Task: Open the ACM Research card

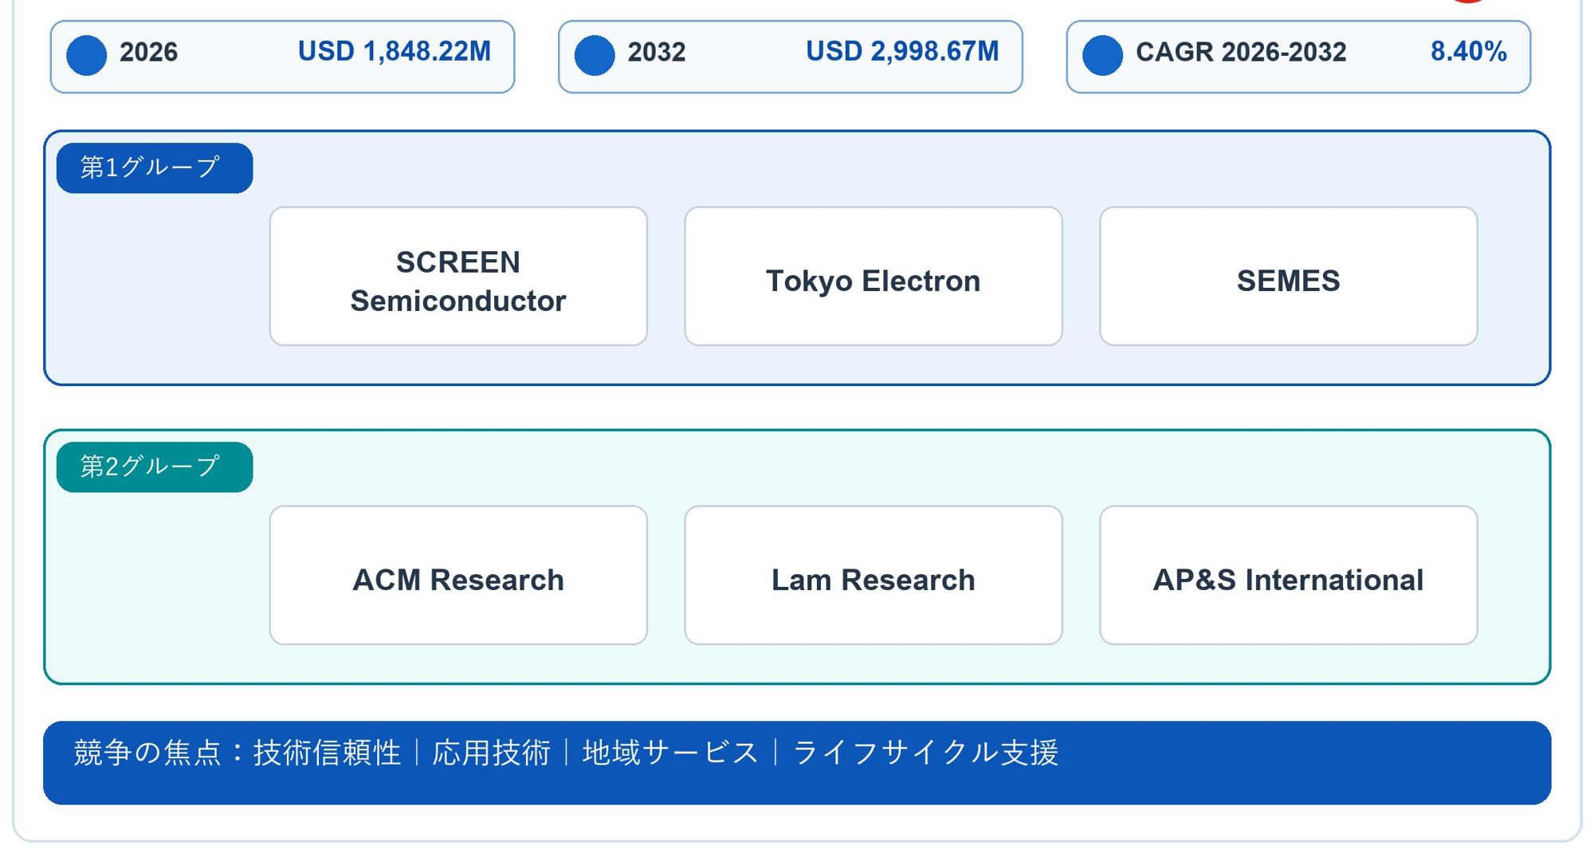Action: [x=458, y=575]
